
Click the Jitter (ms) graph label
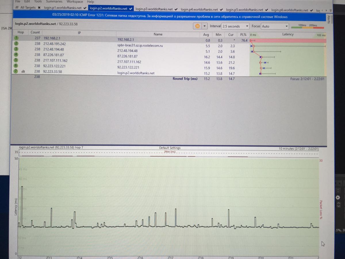170,152
